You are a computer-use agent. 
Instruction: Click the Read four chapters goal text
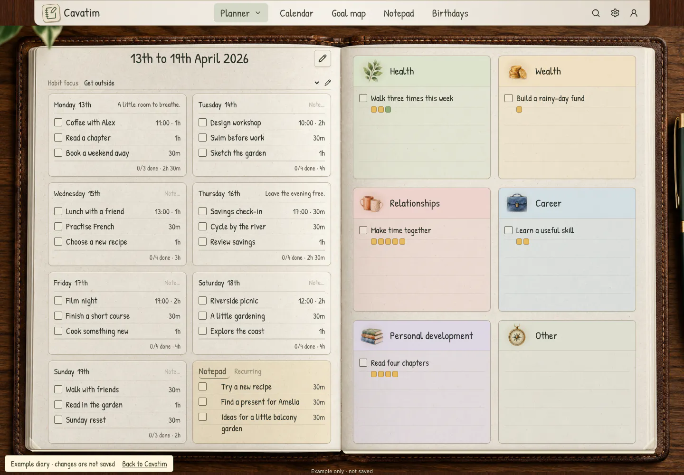399,363
